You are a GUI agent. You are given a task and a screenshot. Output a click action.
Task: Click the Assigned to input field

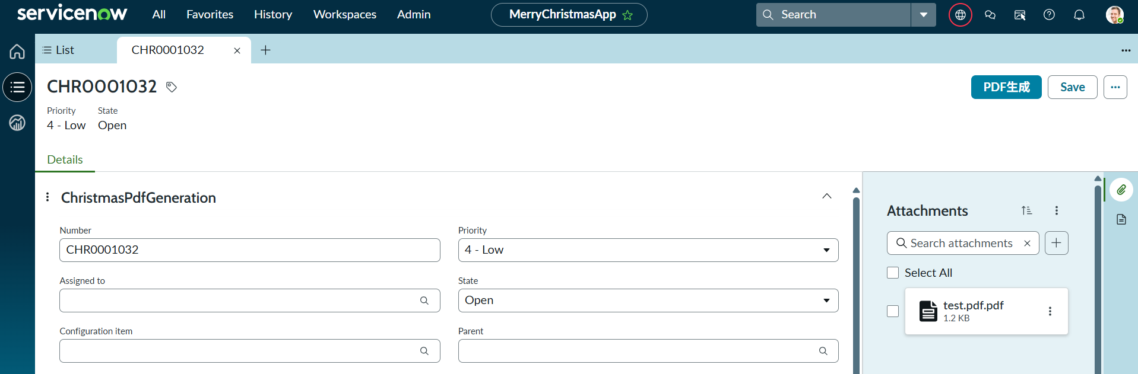(x=249, y=301)
